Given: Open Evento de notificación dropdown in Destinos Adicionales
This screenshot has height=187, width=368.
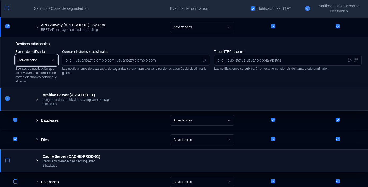Looking at the screenshot, I should (x=37, y=60).
